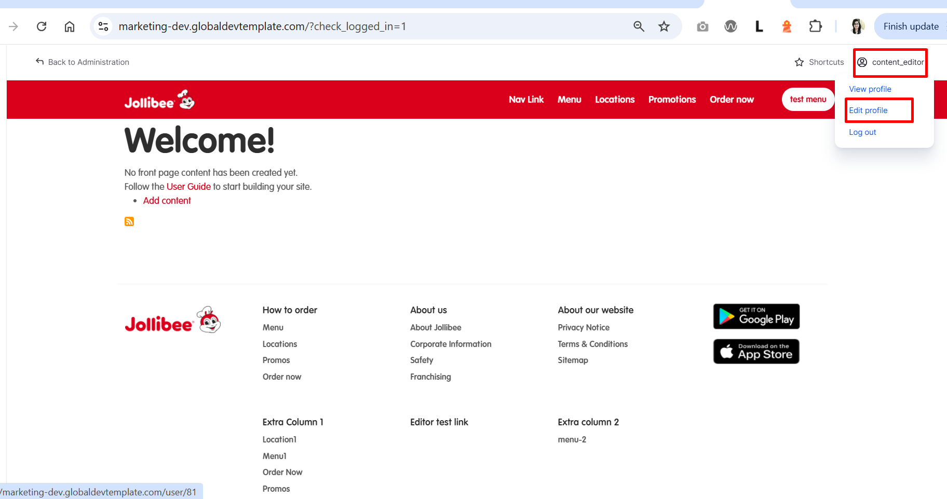Click the About our website footer heading
947x499 pixels.
click(596, 310)
